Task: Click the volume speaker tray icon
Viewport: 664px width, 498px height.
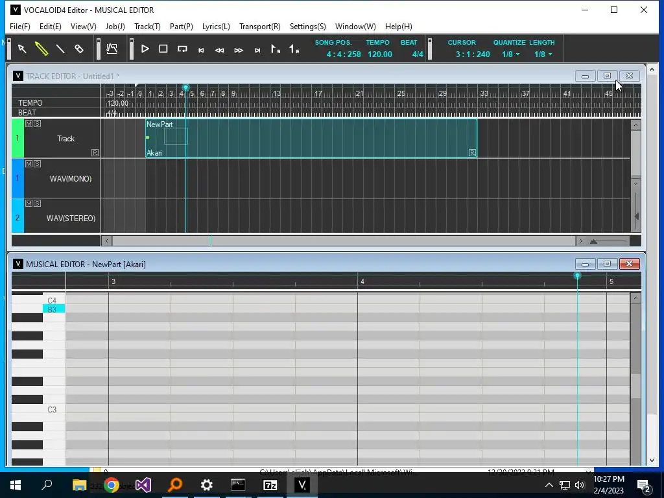Action: tap(580, 485)
